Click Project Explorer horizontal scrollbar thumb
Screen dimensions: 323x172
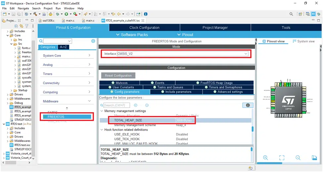coord(11,162)
